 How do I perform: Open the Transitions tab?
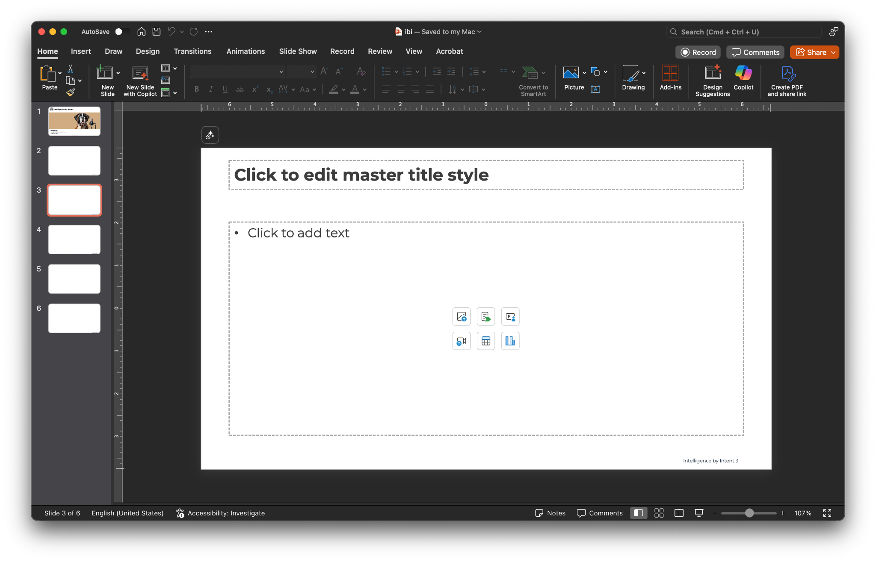192,51
